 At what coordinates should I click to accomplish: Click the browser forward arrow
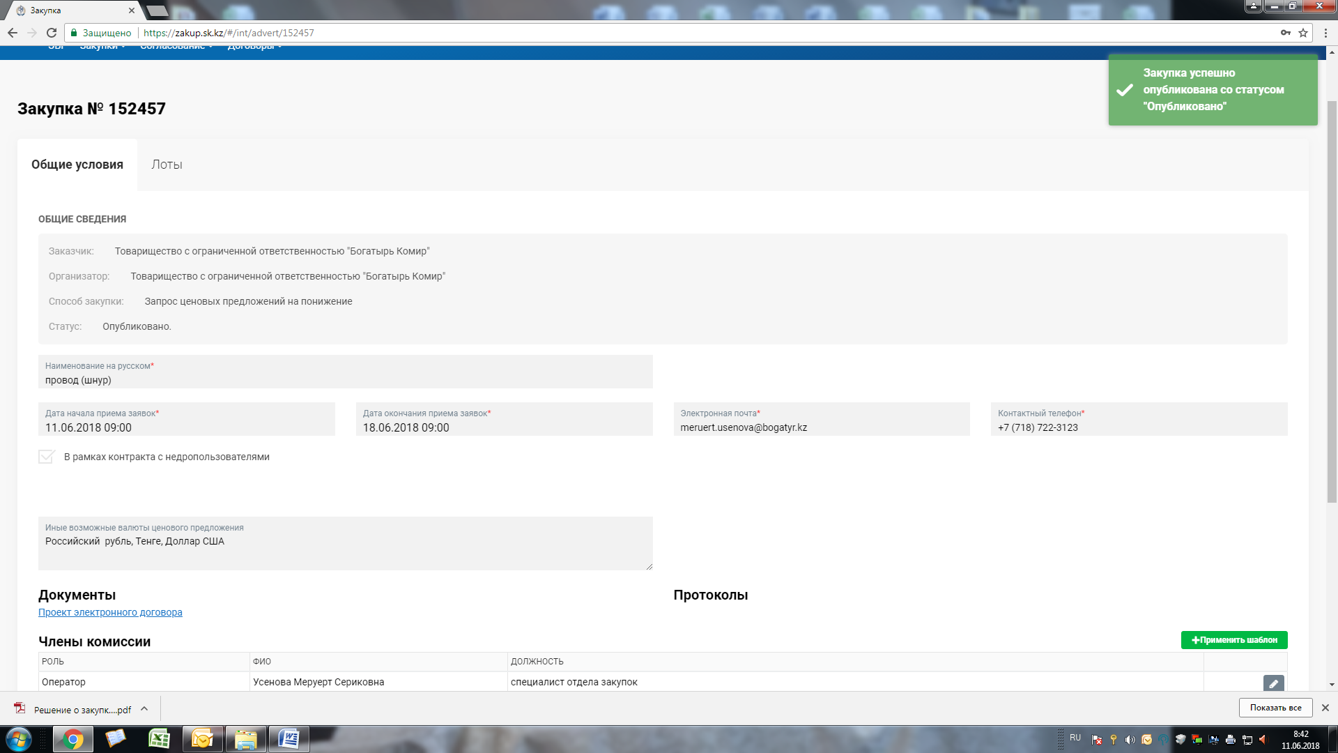[32, 33]
